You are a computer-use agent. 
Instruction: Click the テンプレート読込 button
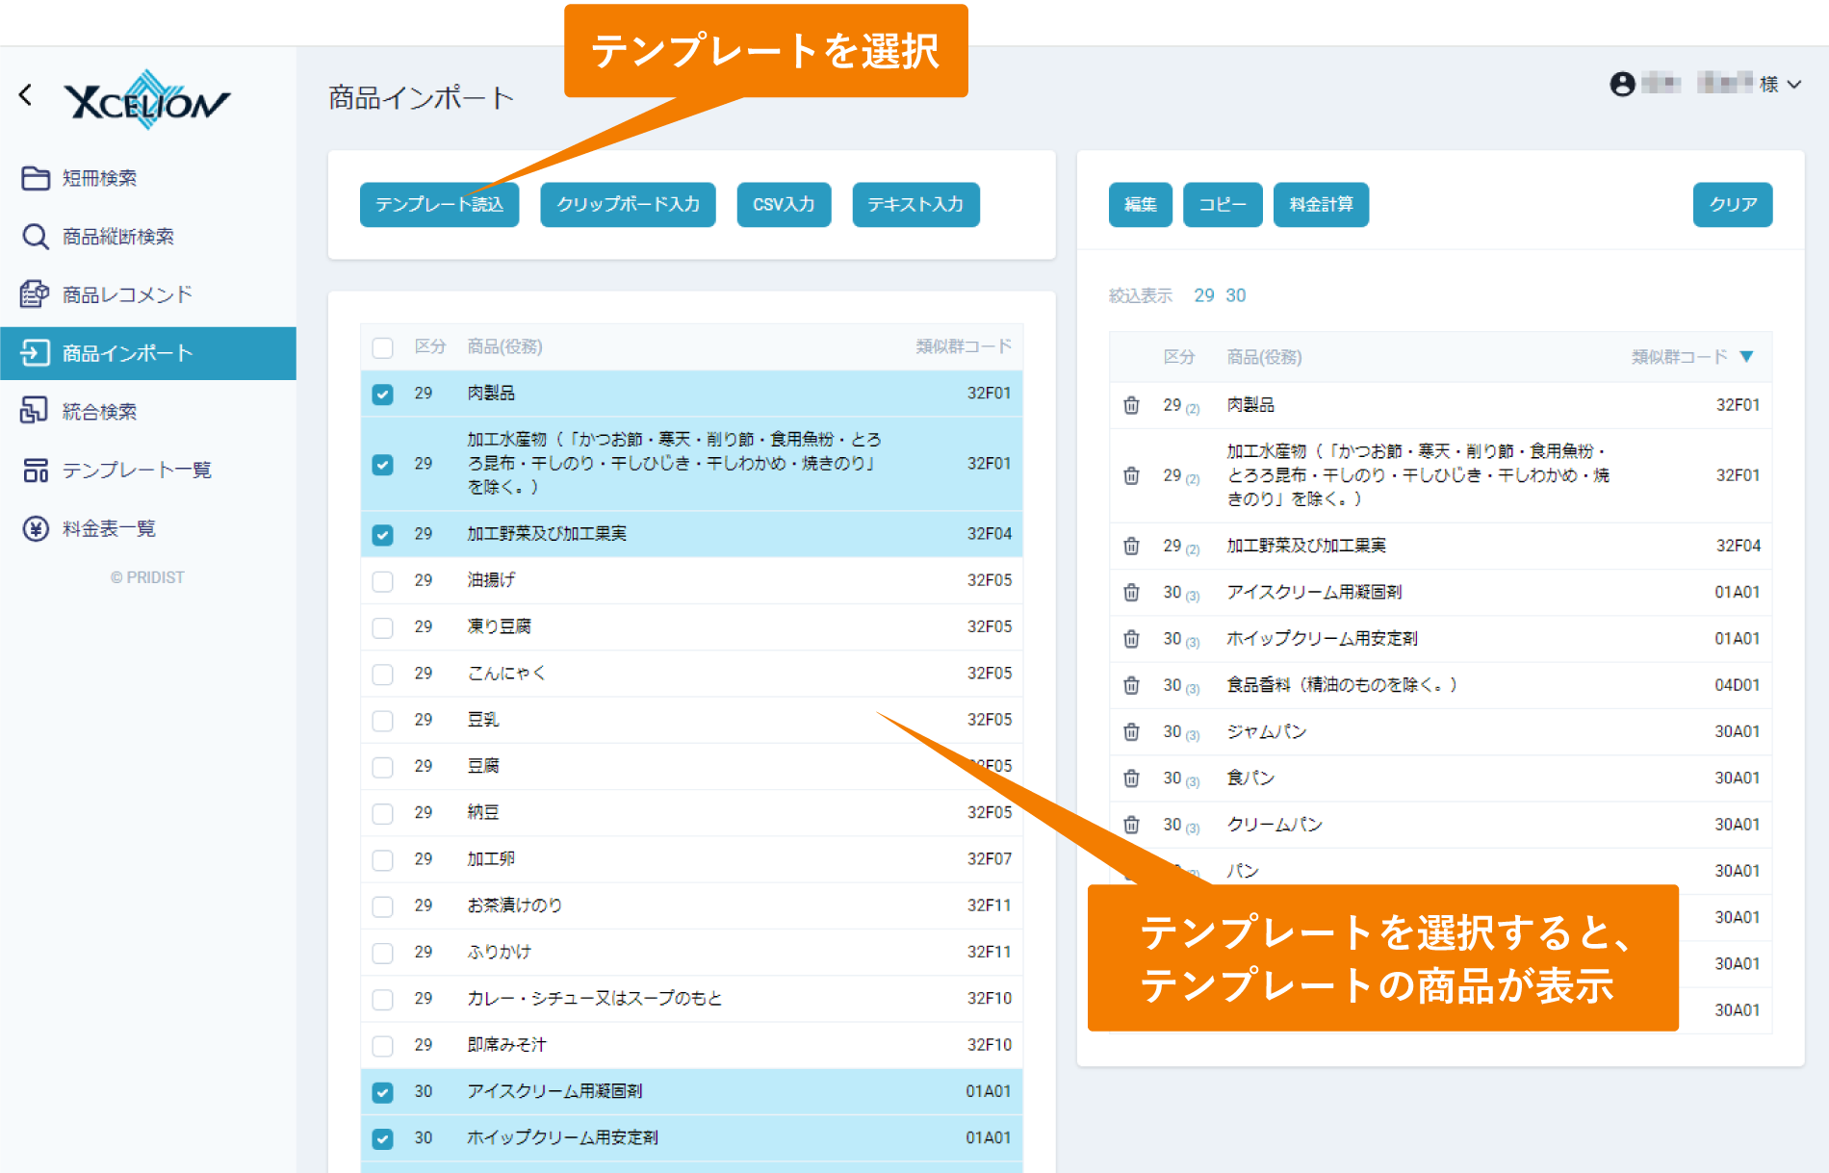pyautogui.click(x=439, y=204)
